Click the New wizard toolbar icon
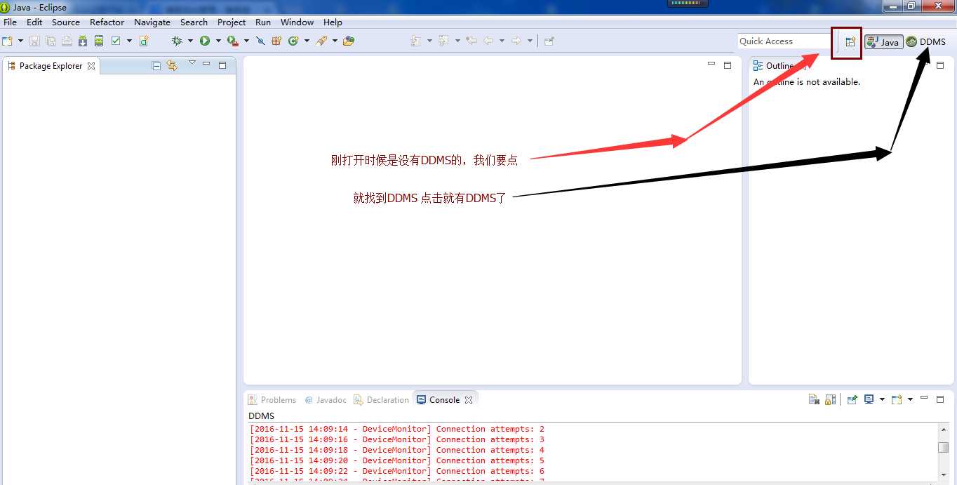Screen dimensions: 957x485 (x=8, y=41)
